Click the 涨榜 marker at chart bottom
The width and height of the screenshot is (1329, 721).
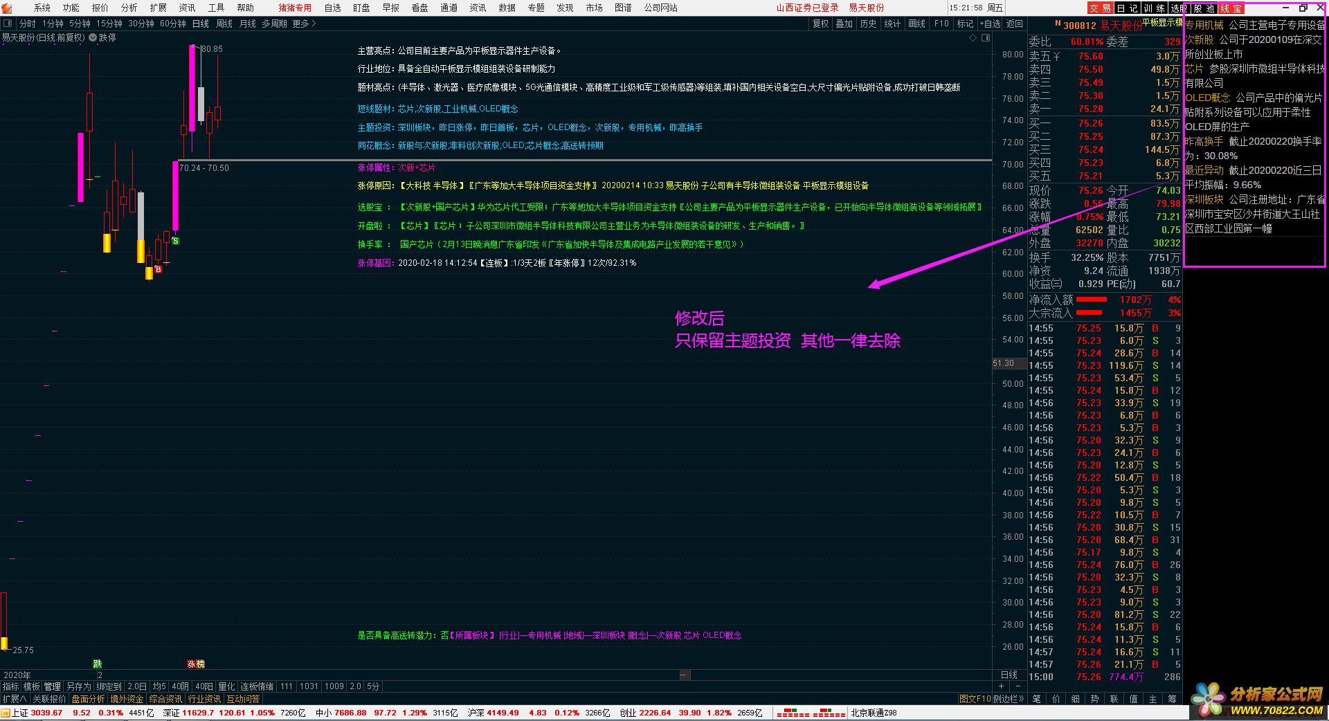[196, 664]
